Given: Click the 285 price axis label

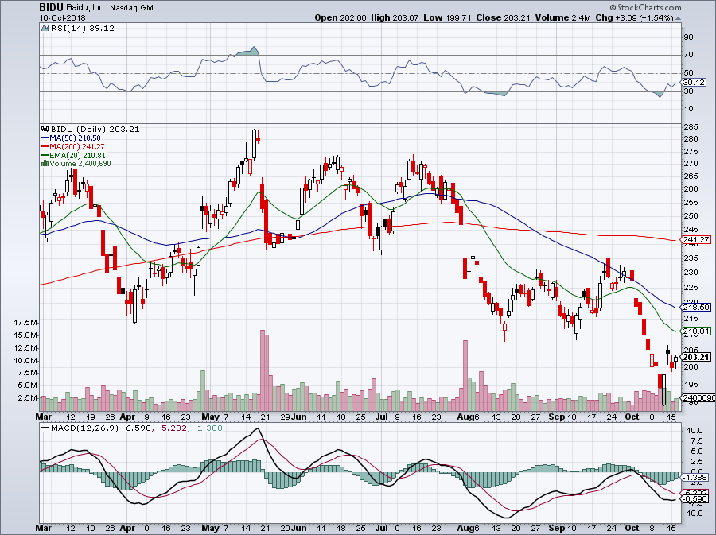Looking at the screenshot, I should point(691,127).
